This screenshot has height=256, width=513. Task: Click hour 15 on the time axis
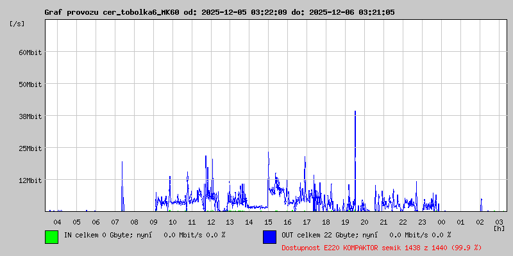click(268, 222)
